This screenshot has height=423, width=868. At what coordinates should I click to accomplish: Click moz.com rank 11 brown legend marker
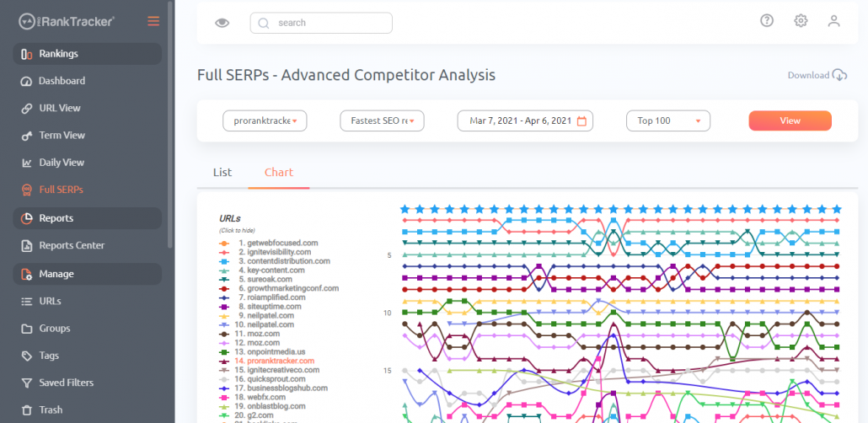(224, 334)
